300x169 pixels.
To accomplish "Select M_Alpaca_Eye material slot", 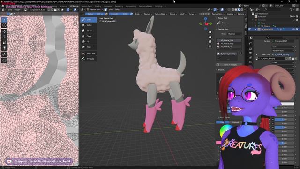I will point(229,40).
